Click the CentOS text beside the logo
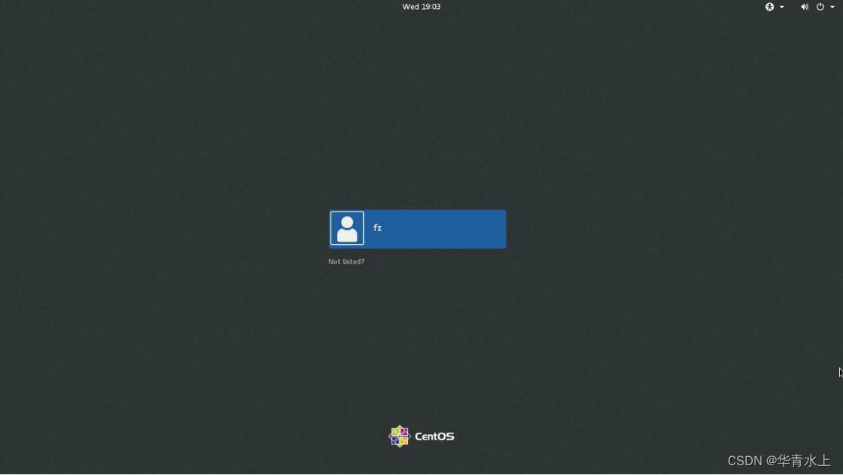 pyautogui.click(x=434, y=436)
